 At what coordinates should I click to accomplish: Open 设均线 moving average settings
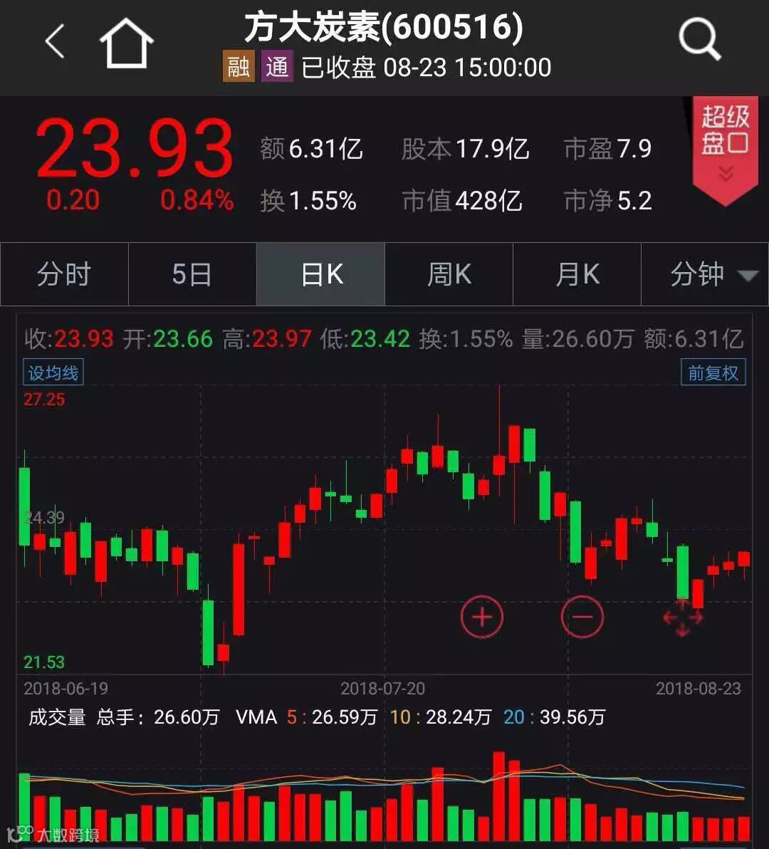click(x=53, y=372)
